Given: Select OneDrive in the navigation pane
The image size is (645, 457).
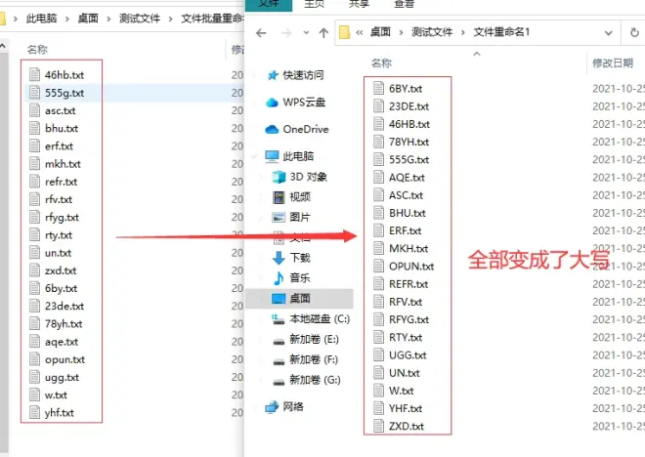Looking at the screenshot, I should point(305,129).
